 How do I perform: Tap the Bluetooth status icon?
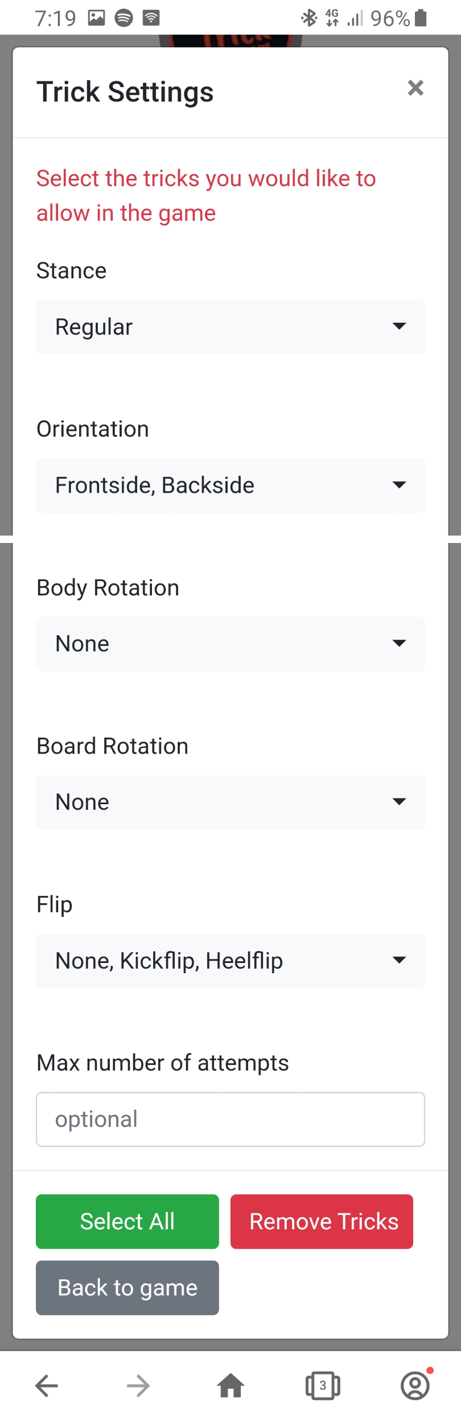point(309,18)
